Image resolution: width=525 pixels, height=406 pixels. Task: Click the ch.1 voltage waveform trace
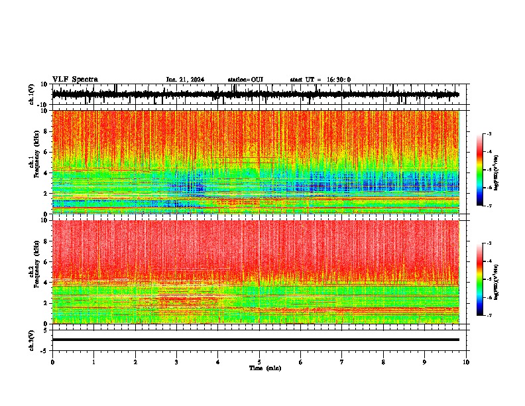coord(256,94)
